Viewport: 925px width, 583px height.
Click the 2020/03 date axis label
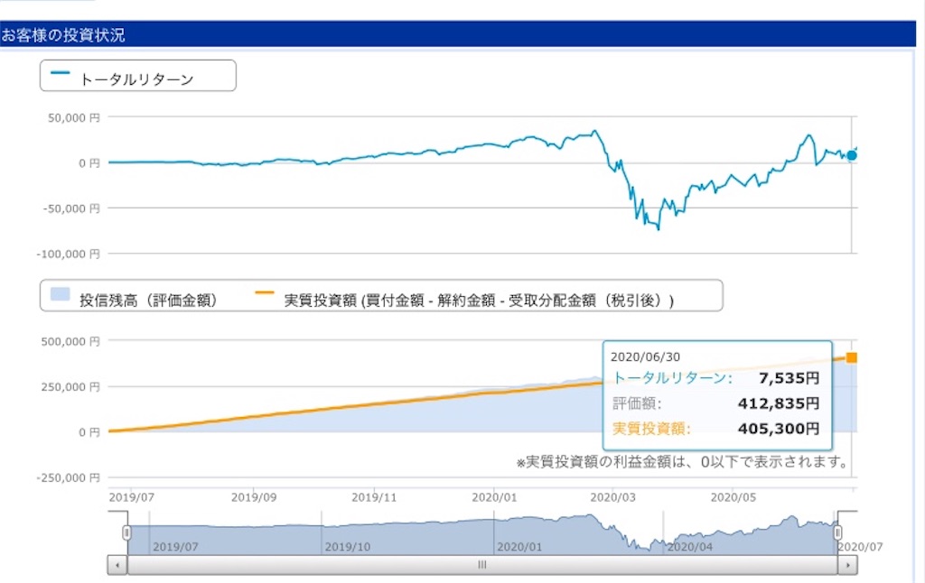click(613, 497)
